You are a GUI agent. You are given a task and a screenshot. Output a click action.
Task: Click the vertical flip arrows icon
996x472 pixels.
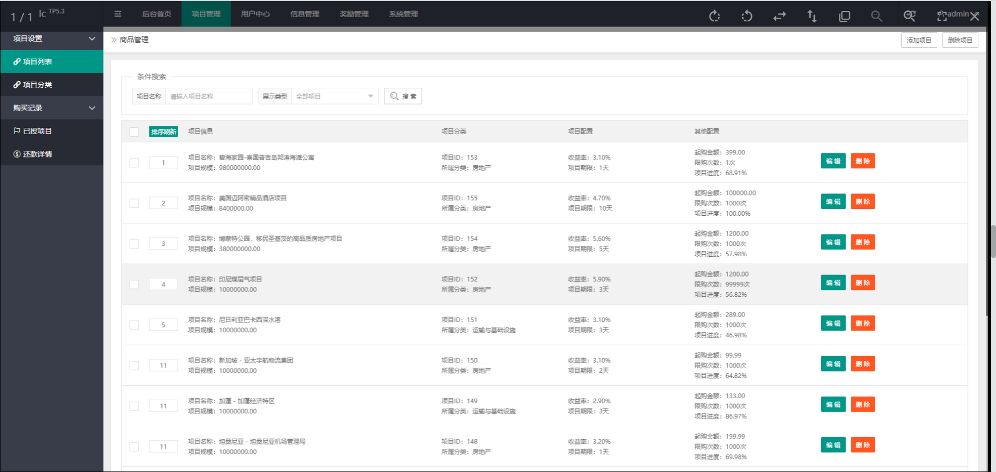click(812, 16)
